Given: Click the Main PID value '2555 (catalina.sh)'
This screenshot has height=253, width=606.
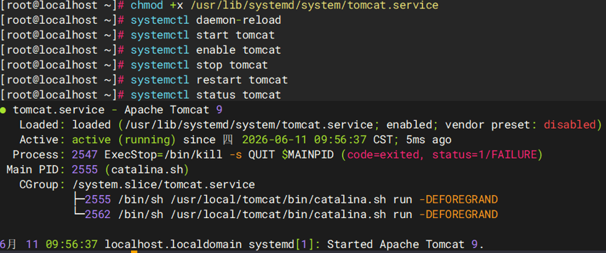Looking at the screenshot, I should coord(130,170).
